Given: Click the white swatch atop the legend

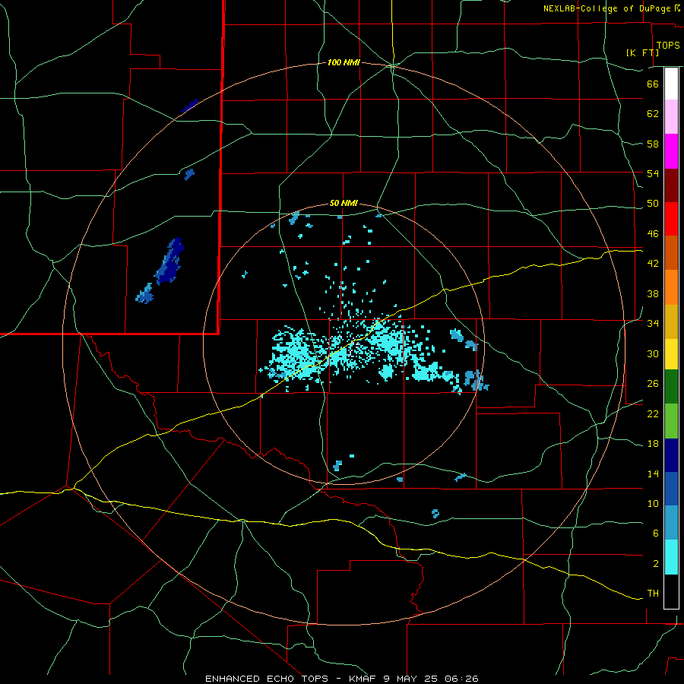Looking at the screenshot, I should coord(671,84).
